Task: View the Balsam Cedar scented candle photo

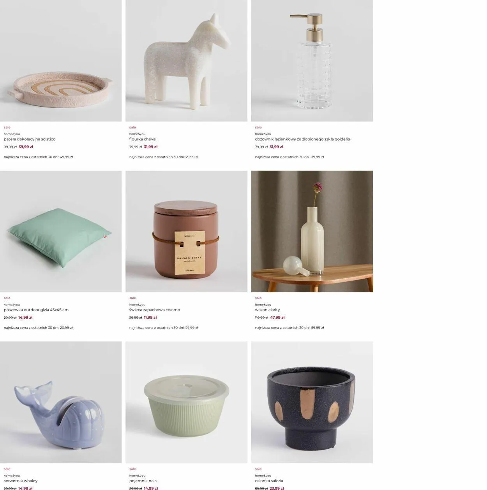Action: click(186, 231)
